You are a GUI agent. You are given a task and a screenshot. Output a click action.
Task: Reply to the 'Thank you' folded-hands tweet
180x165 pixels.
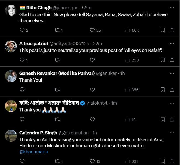coord(22,119)
